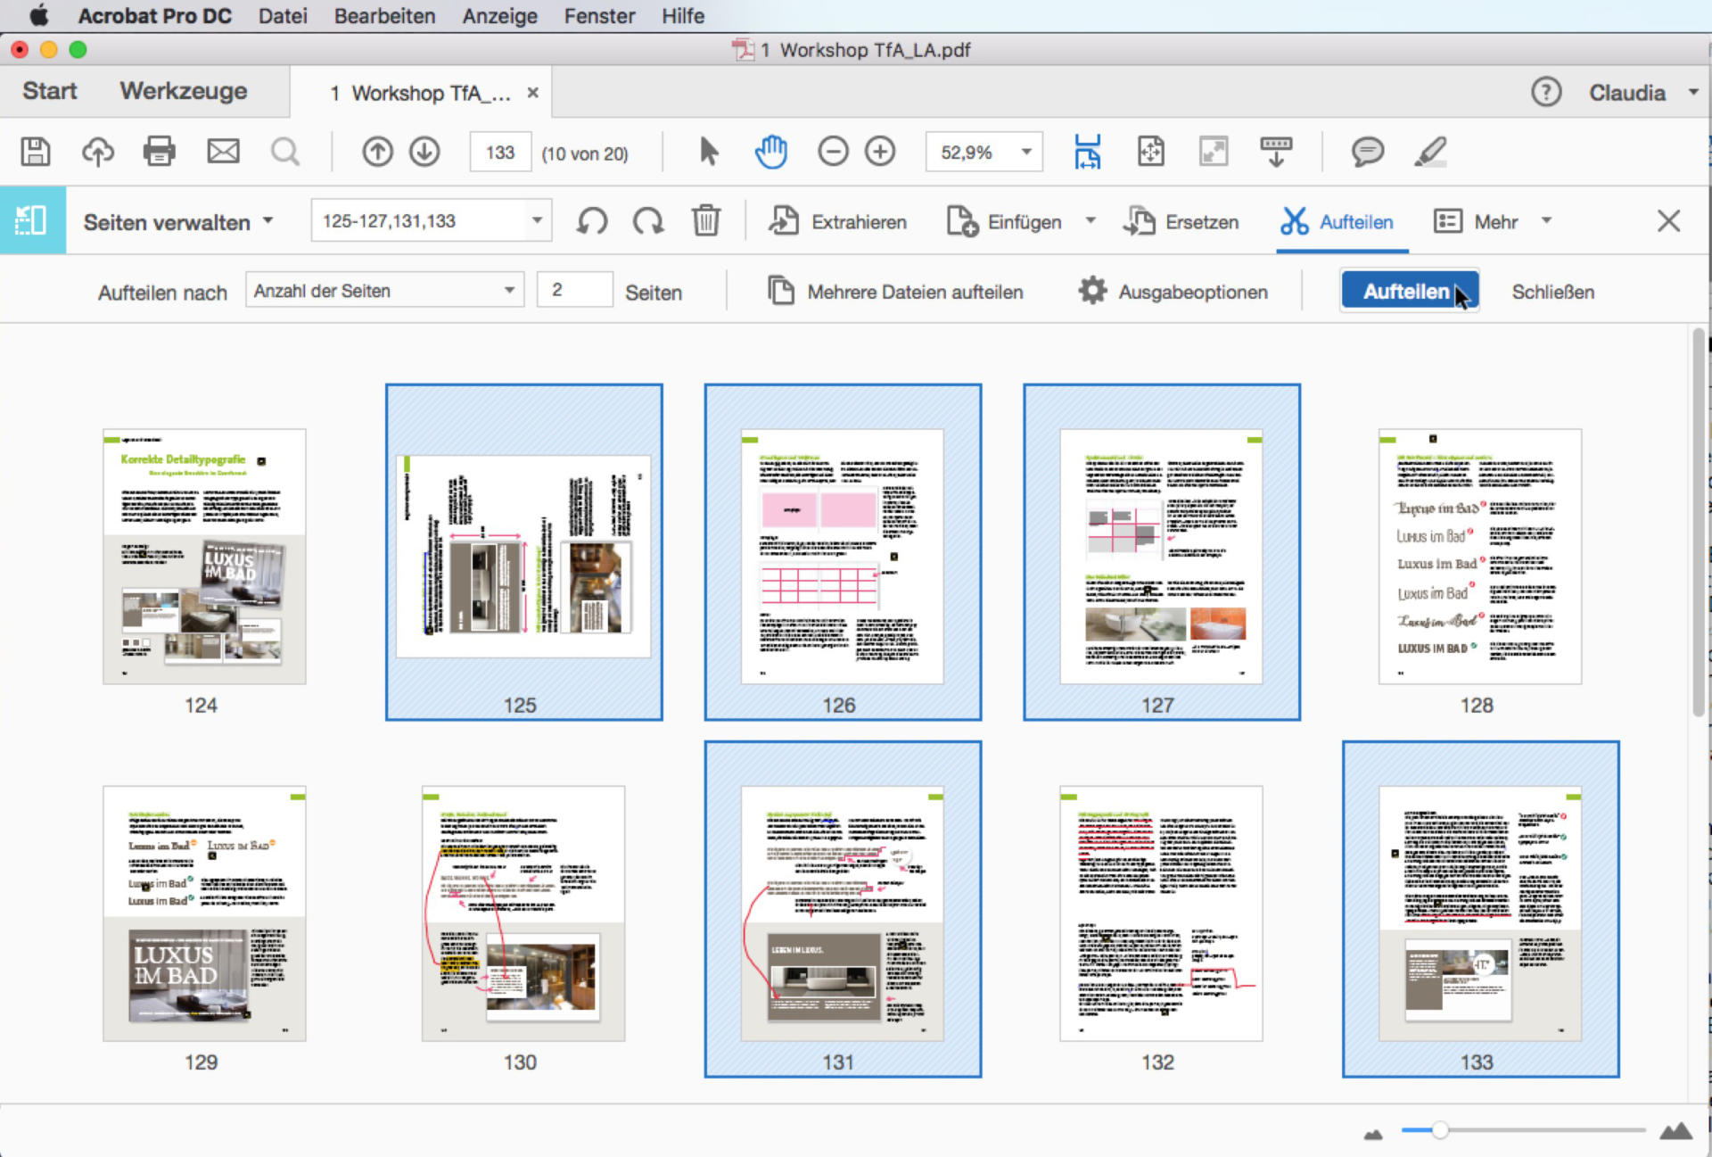Screen dimensions: 1712x1157
Task: Enter full screen mode via the expand icon
Action: tap(1214, 152)
